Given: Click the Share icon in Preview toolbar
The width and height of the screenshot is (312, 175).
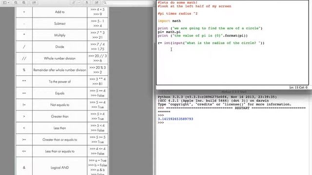Looking at the screenshot, I should click(34, 2).
